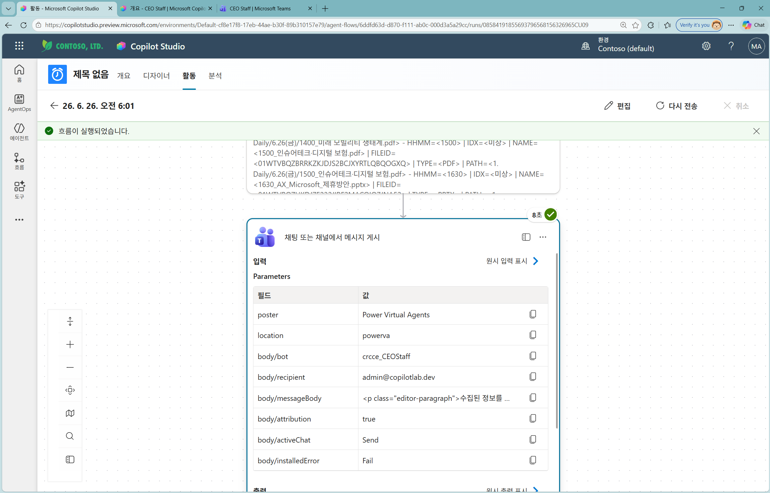
Task: Open the MA account avatar
Action: pos(756,46)
